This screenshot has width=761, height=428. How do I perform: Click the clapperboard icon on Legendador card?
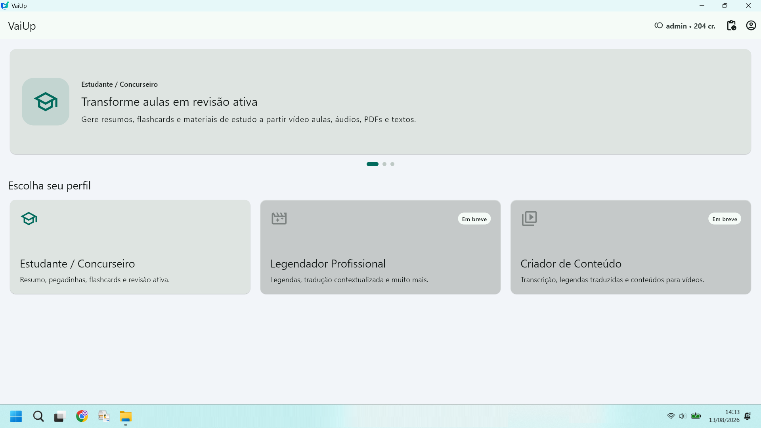coord(279,218)
